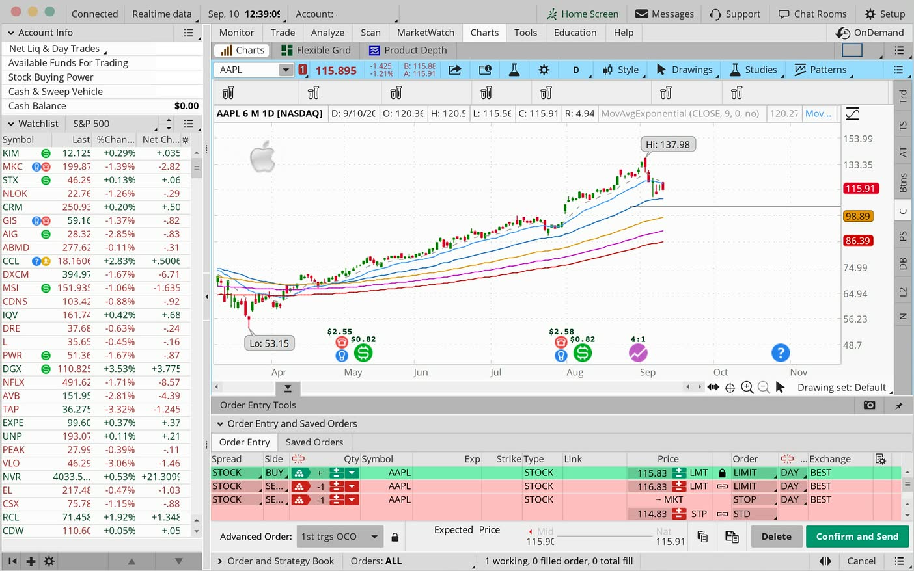914x571 pixels.
Task: Open the Trade tab
Action: tap(283, 33)
